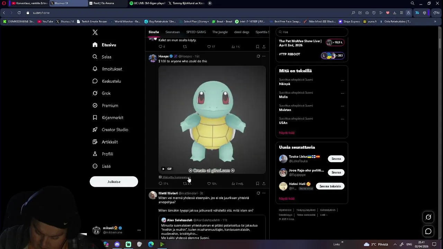Open options for USAn trend
Screen dimensions: 443x249
click(342, 119)
